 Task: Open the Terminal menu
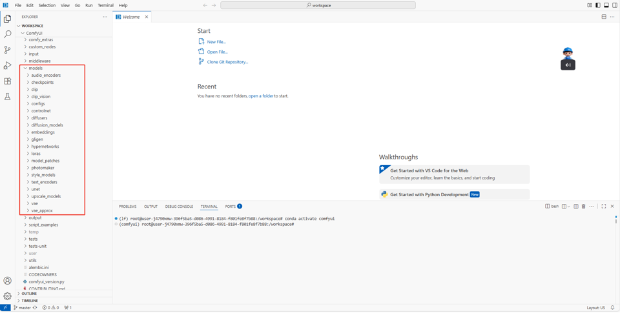tap(105, 5)
